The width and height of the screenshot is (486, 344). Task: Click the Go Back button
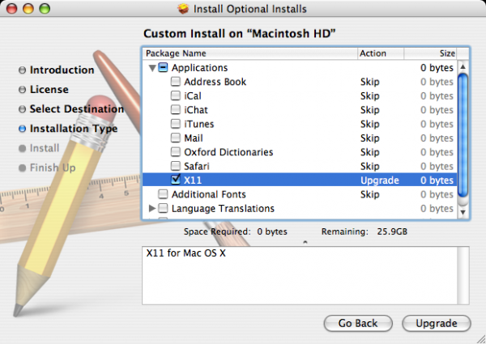point(358,323)
